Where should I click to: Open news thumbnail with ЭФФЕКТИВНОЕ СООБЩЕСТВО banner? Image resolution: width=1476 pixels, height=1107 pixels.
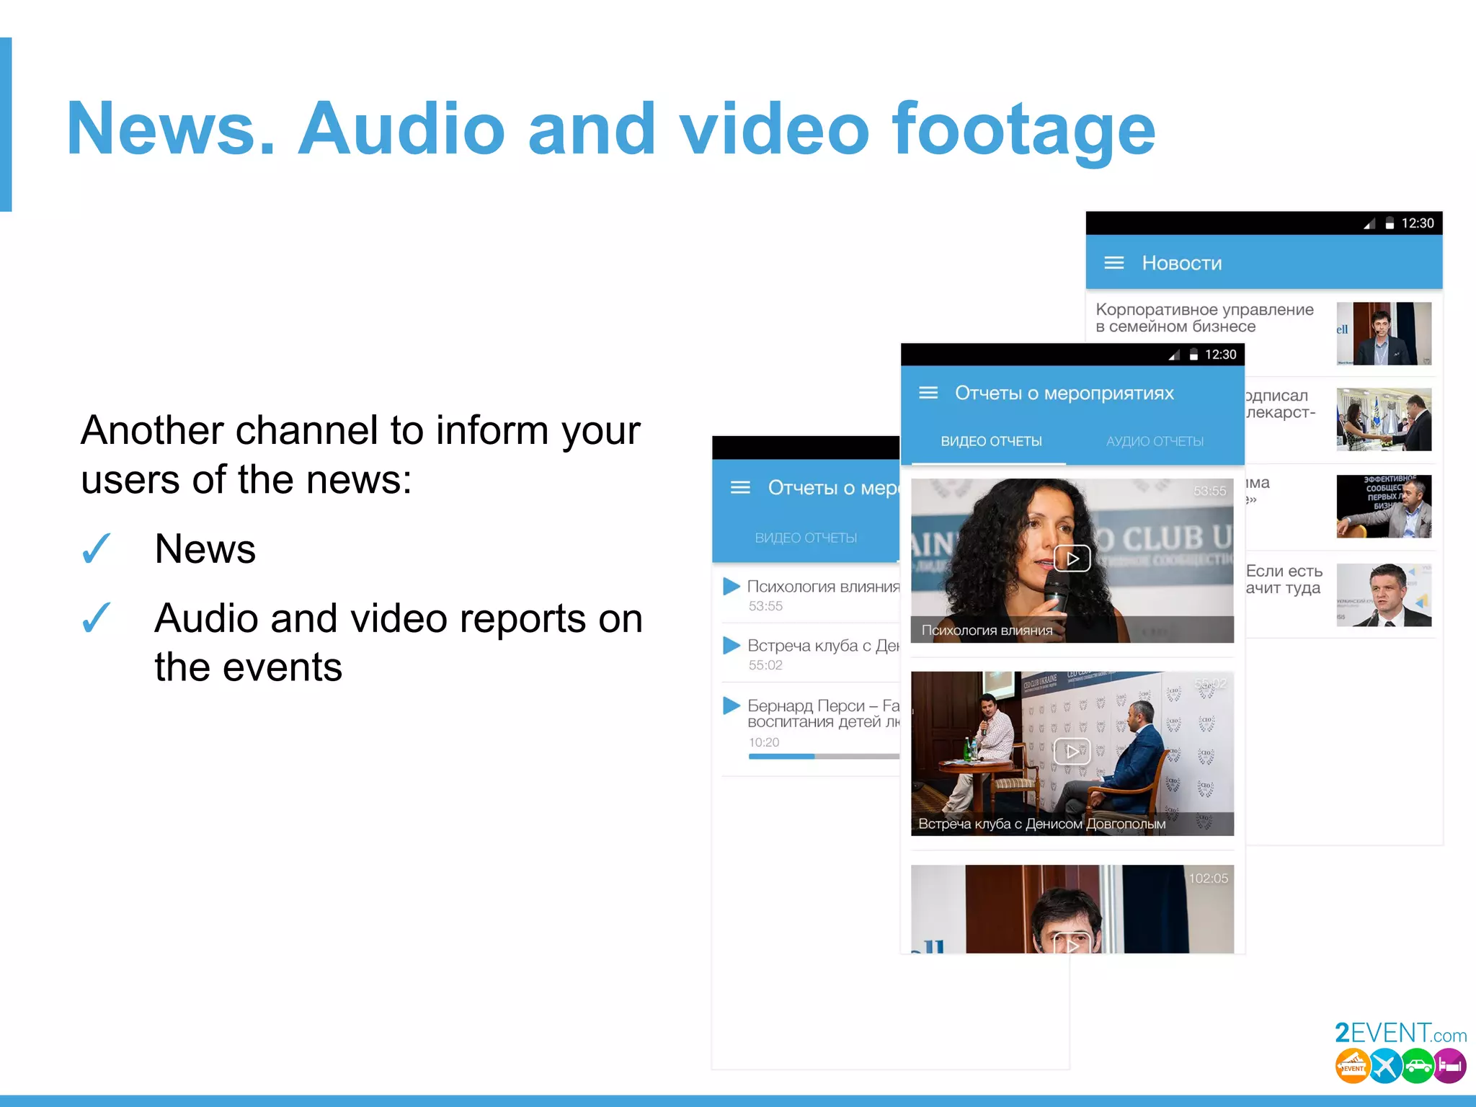1384,506
